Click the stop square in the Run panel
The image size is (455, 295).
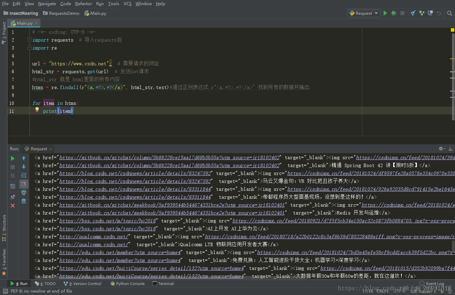(13, 167)
